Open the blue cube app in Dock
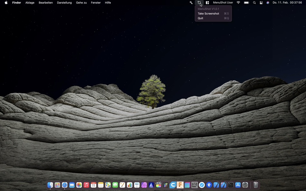Screen dimensions: 306x191 tap(187, 185)
